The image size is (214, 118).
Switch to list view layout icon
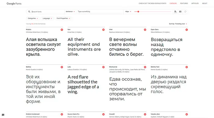(180, 12)
